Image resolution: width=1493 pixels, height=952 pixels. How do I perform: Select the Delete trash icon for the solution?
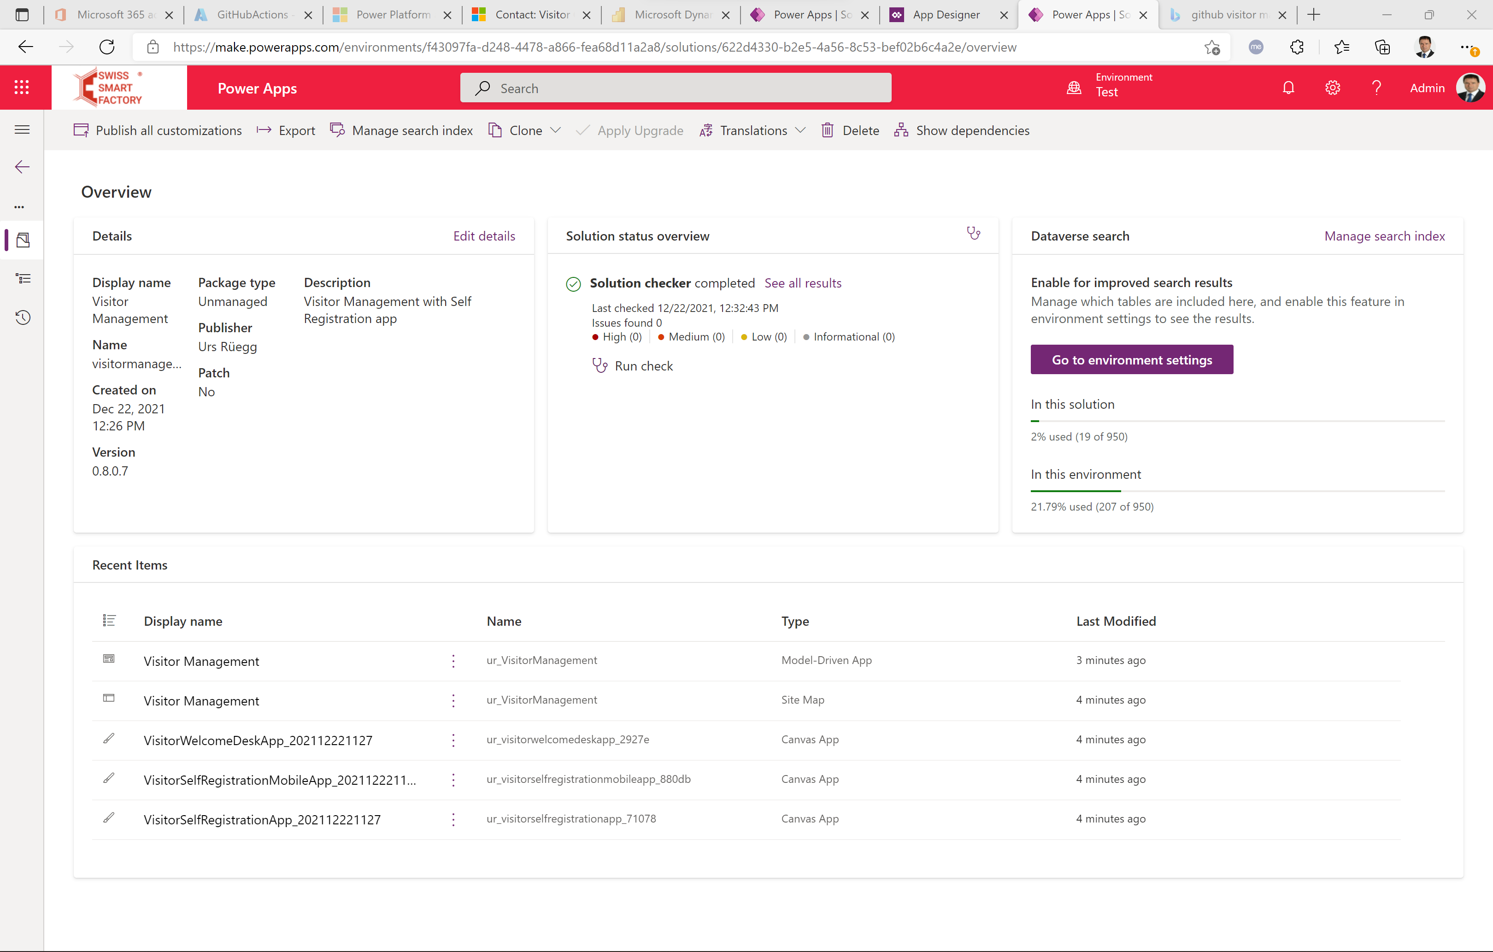pos(828,130)
